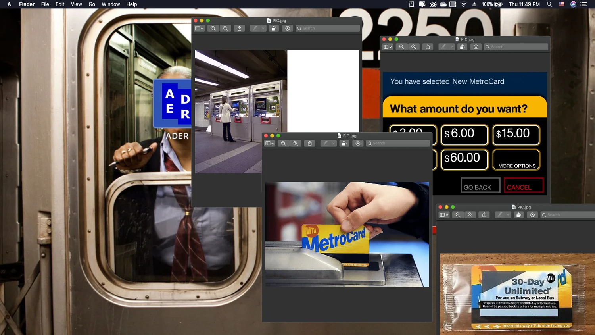The image size is (595, 335).
Task: Open the Apple menu
Action: (9, 4)
